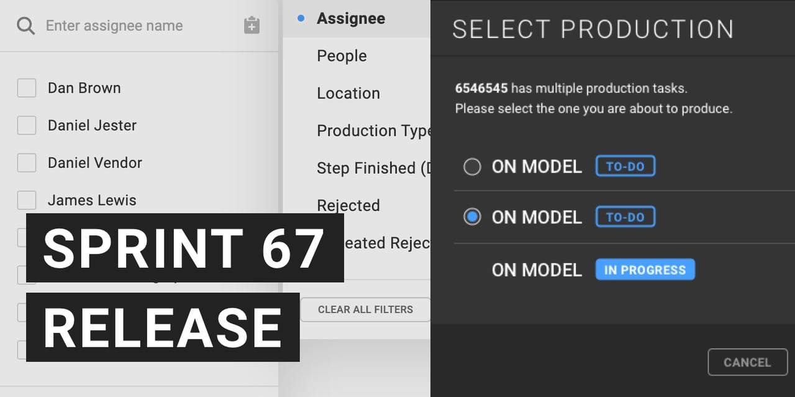Open the Production Type filter
The image size is (795, 397).
pyautogui.click(x=373, y=130)
